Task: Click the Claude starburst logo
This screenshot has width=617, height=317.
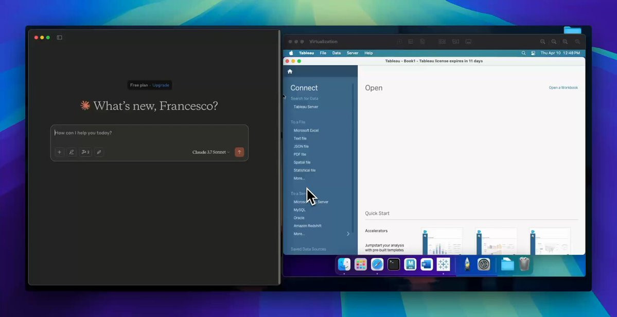Action: point(85,105)
